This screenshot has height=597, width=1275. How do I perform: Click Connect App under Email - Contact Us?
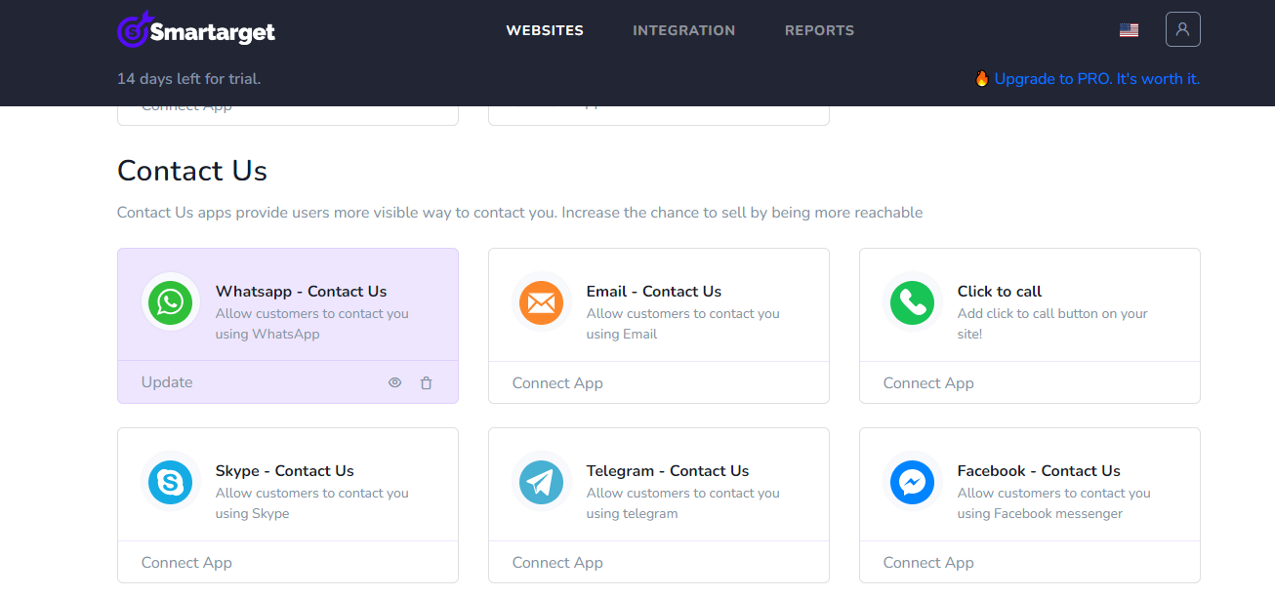557,383
